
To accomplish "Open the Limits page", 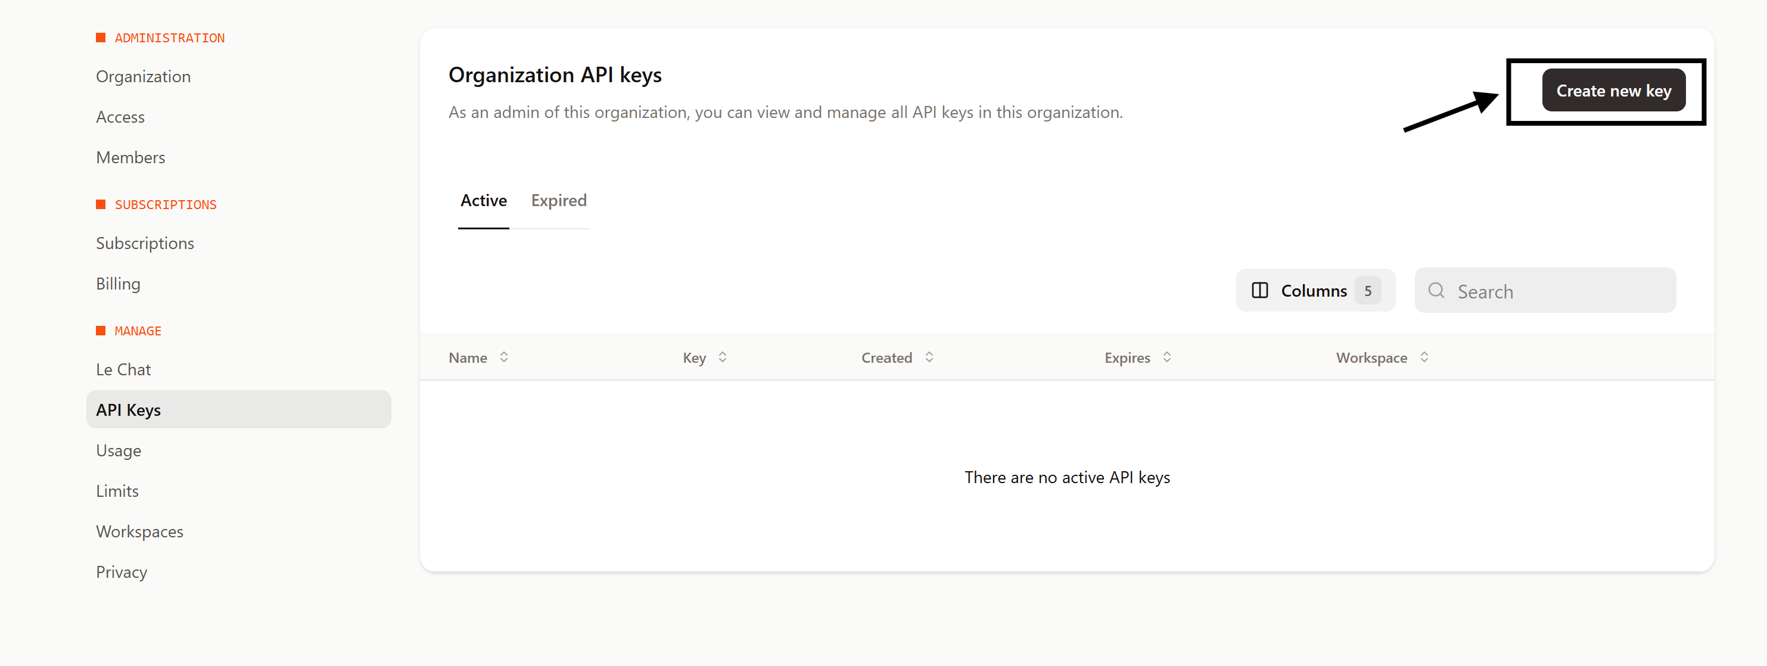I will point(117,491).
